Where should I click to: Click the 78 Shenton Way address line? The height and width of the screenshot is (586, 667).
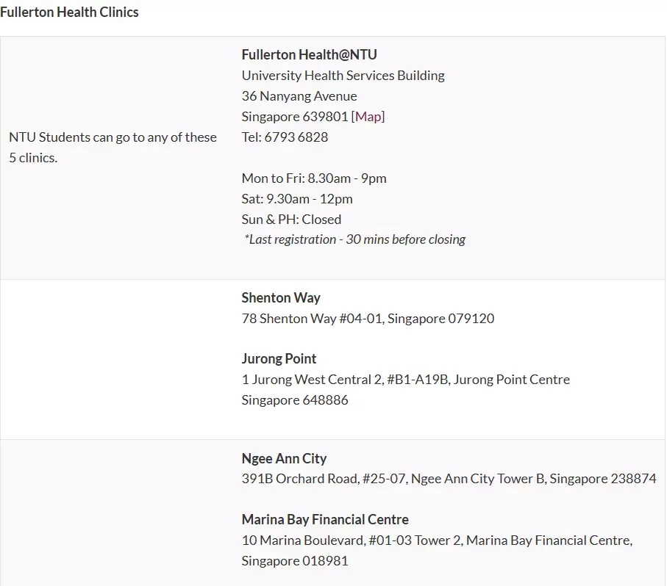(368, 319)
